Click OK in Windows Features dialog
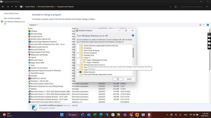 pos(118,79)
